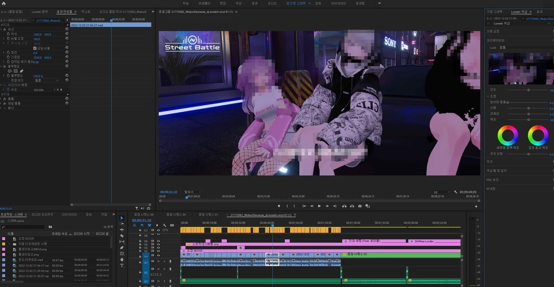
Task: Expand the scale parameter
Action: click(4, 39)
